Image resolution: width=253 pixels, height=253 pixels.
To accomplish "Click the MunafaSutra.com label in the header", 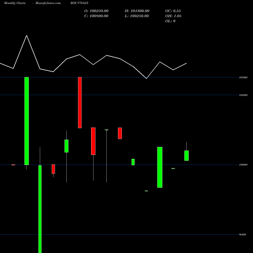I will point(48,3).
